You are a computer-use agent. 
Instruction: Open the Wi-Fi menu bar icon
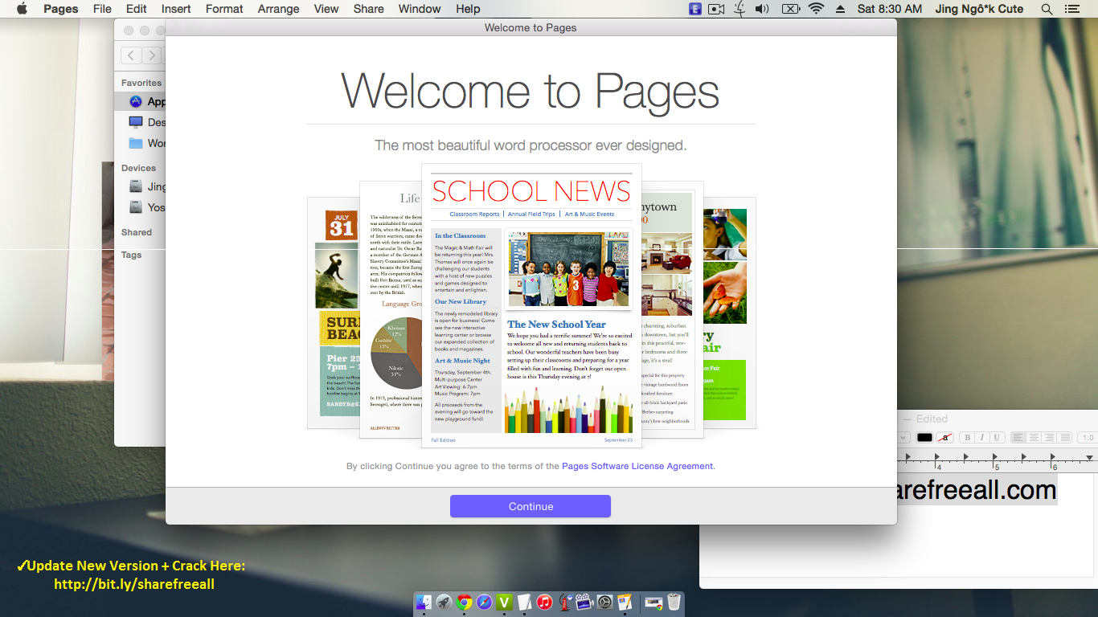coord(817,9)
